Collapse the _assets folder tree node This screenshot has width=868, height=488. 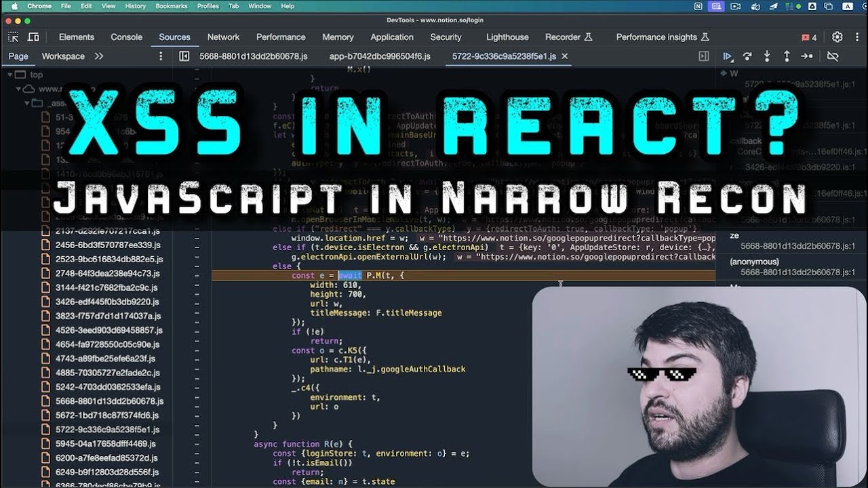coord(28,103)
